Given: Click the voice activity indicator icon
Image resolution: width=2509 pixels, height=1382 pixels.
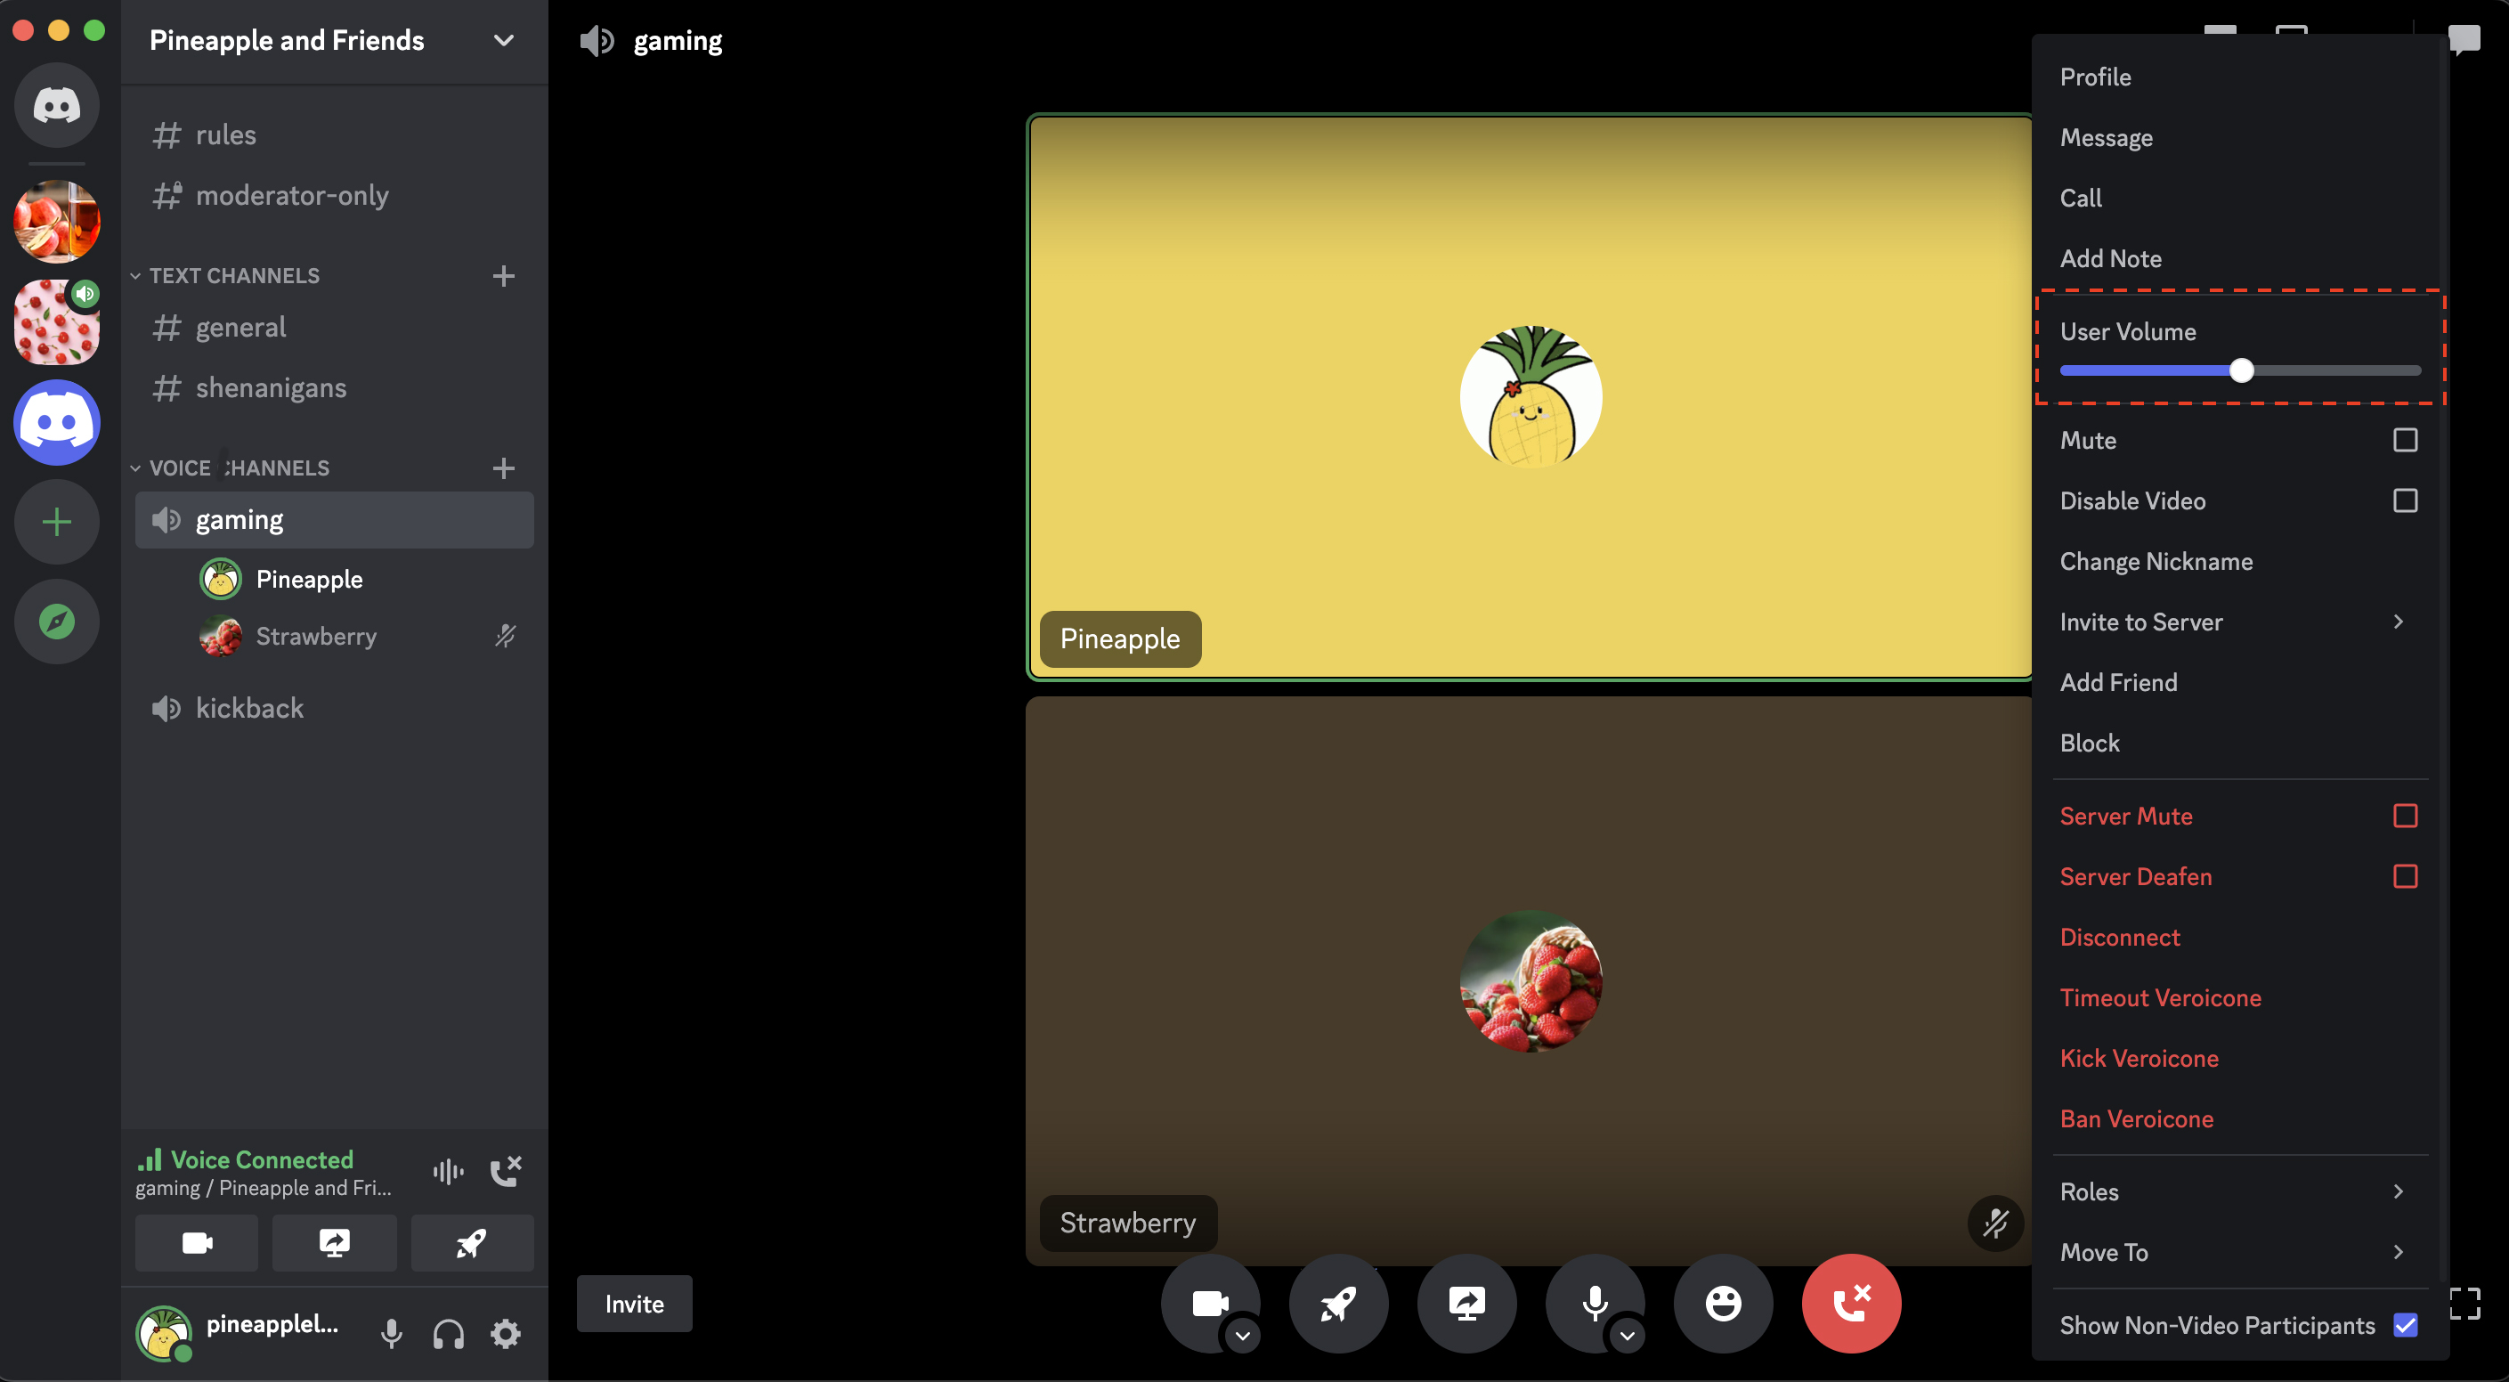Looking at the screenshot, I should point(447,1171).
